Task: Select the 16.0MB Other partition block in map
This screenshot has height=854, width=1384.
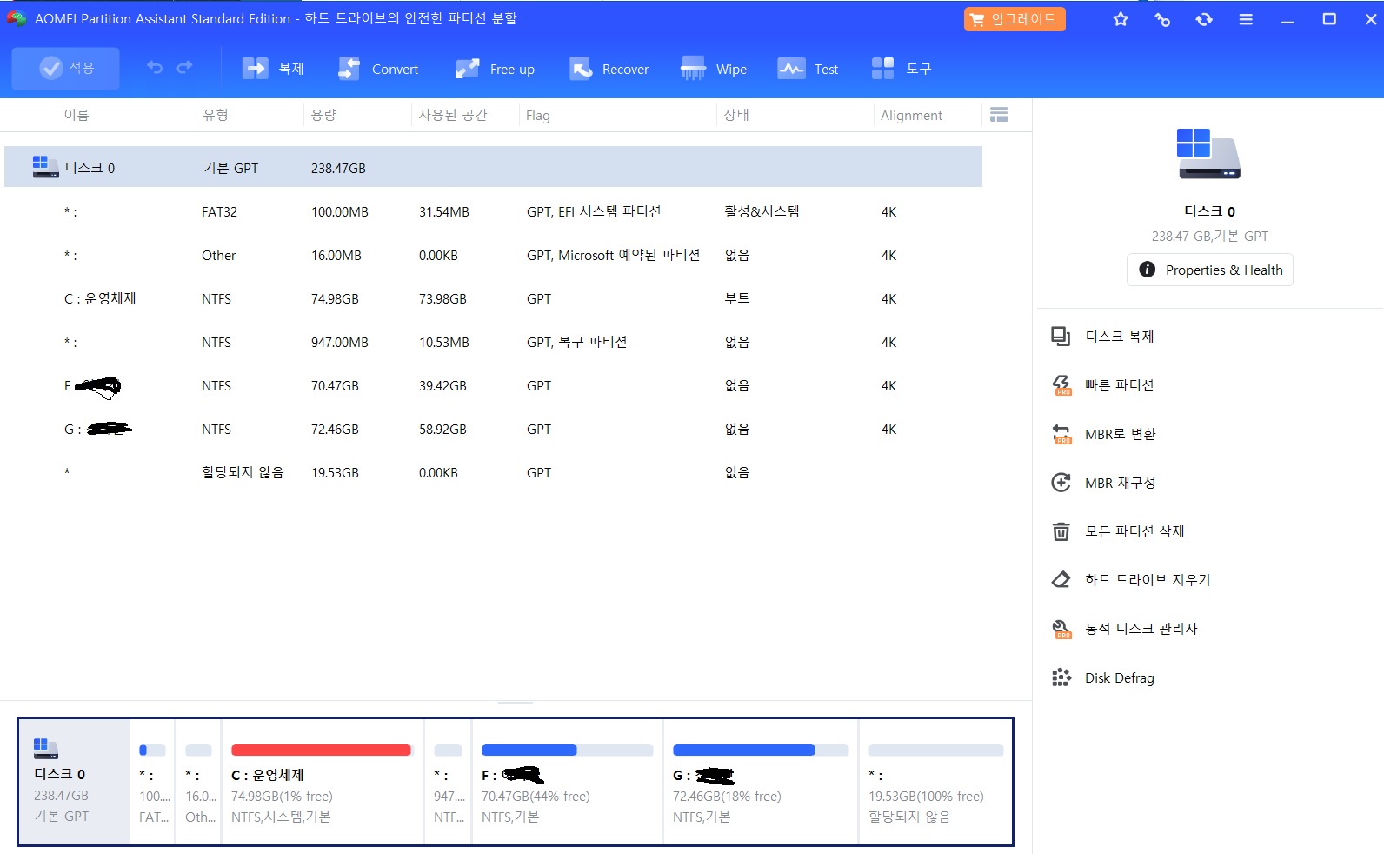Action: [199, 781]
